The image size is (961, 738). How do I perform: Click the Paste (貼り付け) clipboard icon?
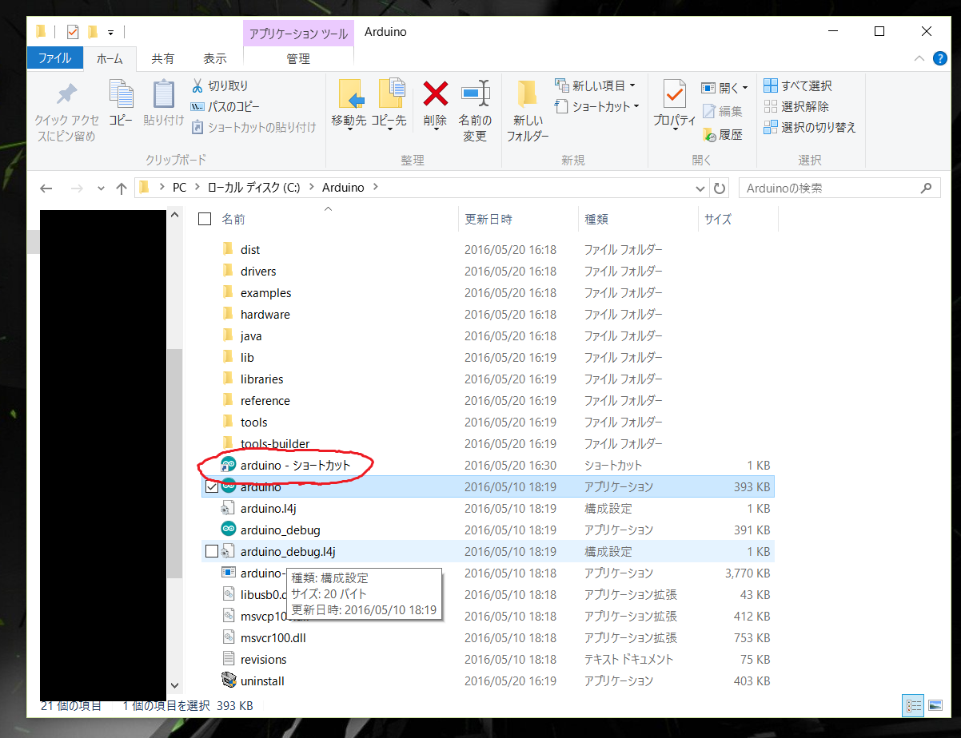click(x=164, y=94)
